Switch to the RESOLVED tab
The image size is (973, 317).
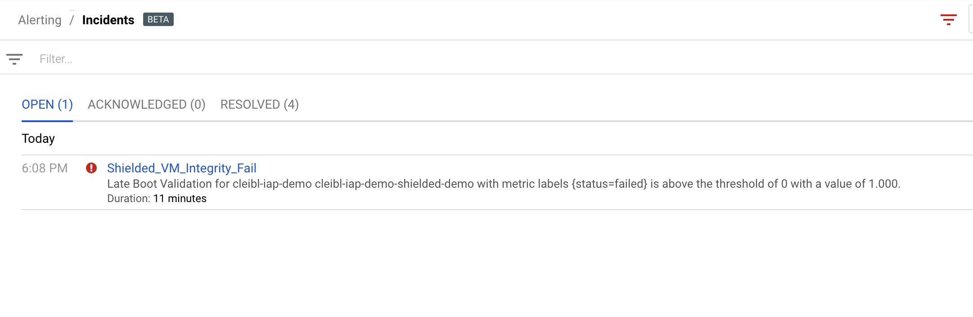(259, 104)
